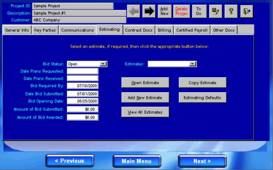Switch to the General Info tab
The height and width of the screenshot is (170, 273).
click(x=17, y=30)
